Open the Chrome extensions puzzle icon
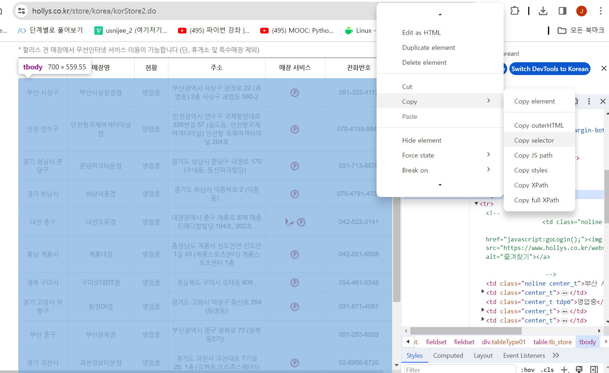The image size is (609, 373). (x=515, y=11)
